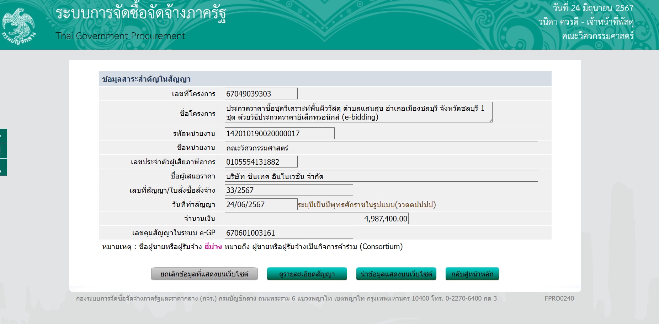Focus the taxpayer ID field 0105554131882
Screen dimensions: 659x324
coord(261,162)
